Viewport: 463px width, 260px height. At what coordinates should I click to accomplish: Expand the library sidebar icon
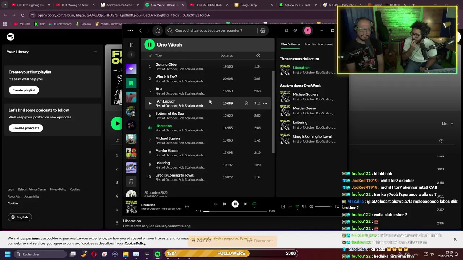click(x=131, y=45)
